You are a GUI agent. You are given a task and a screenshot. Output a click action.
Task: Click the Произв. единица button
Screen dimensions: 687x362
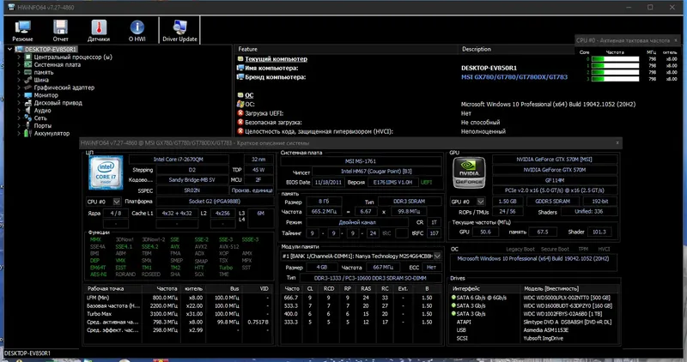252,190
